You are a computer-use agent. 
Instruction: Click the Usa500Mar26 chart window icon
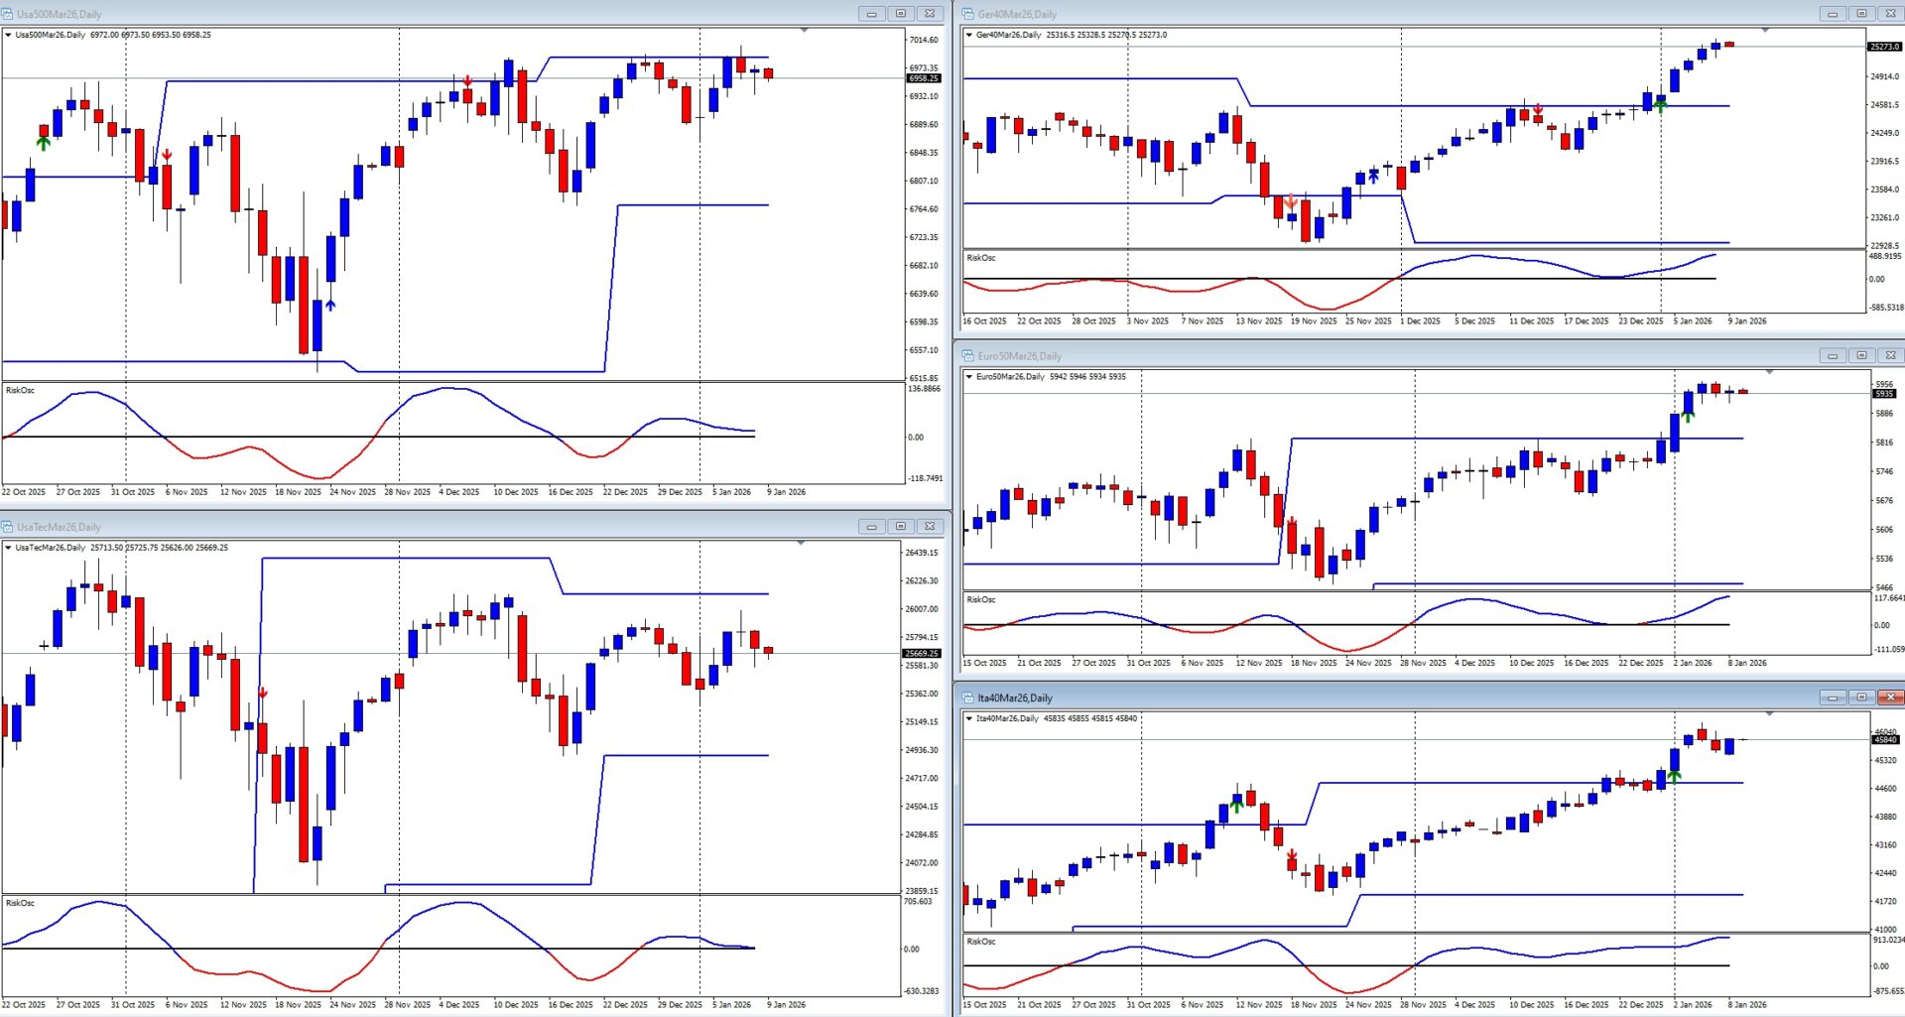[x=8, y=14]
